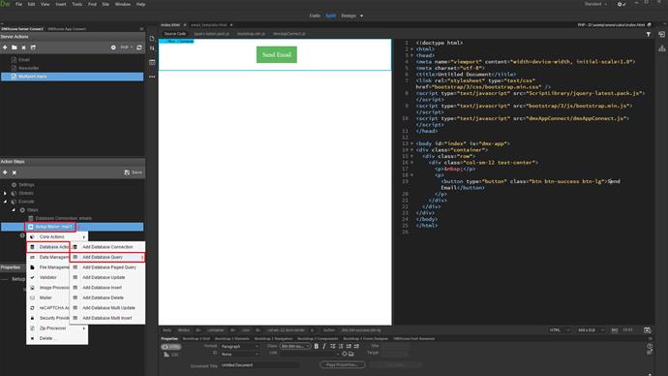Viewport: 668px width, 376px height.
Task: Open the index.html document tab
Action: point(170,25)
